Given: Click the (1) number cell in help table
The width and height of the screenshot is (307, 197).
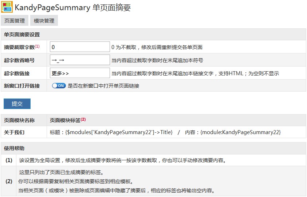Looking at the screenshot, I should (9, 160).
